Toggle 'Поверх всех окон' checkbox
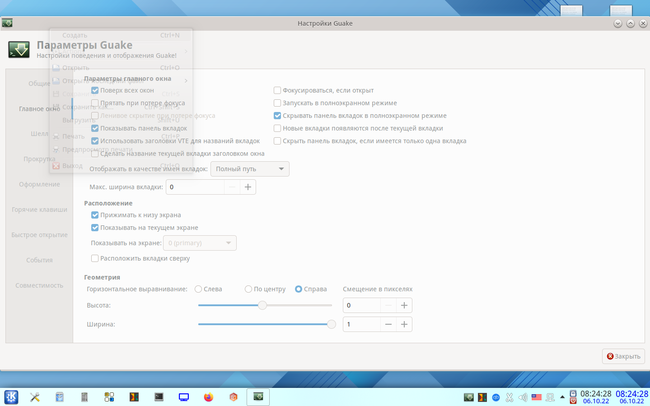This screenshot has width=650, height=406. tap(95, 90)
